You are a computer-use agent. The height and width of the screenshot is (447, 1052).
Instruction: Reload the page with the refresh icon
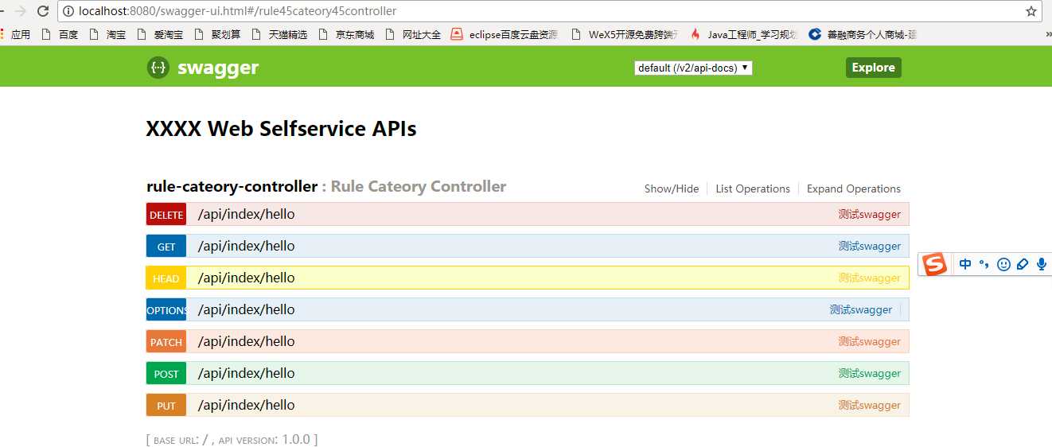[x=43, y=11]
